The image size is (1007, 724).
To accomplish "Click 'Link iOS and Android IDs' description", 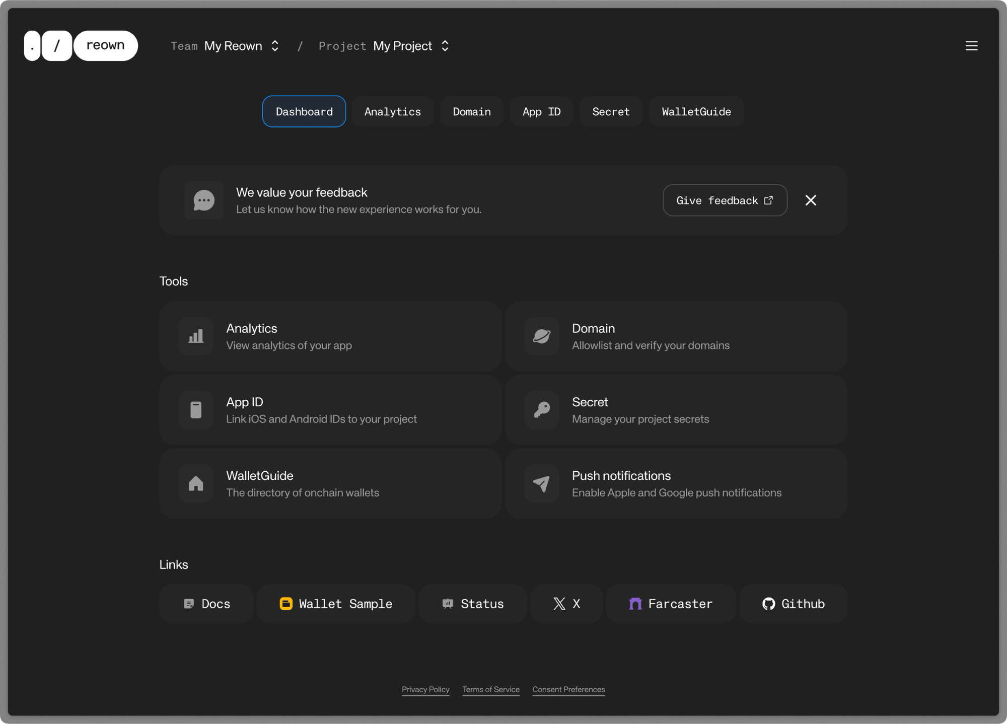I will [x=321, y=419].
